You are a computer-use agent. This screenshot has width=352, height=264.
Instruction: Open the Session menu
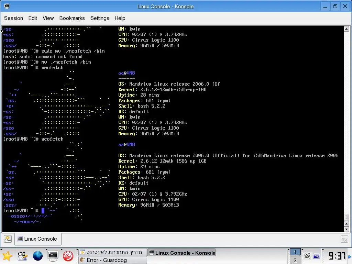(x=13, y=18)
